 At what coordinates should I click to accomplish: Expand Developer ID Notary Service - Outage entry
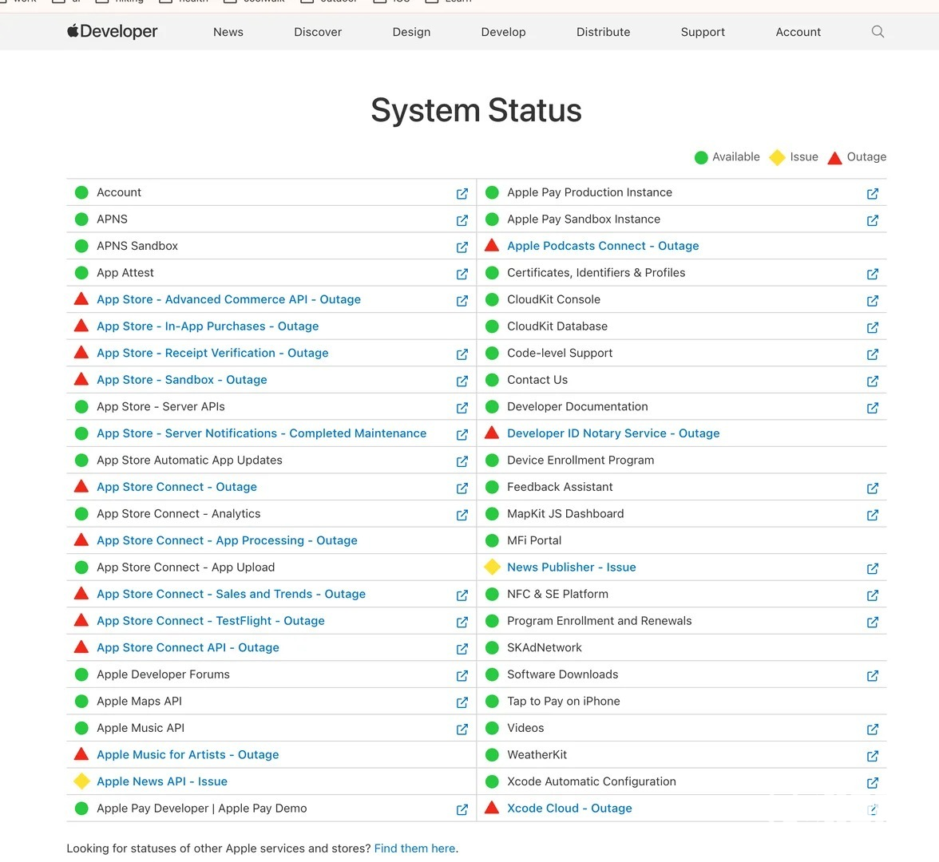coord(613,433)
